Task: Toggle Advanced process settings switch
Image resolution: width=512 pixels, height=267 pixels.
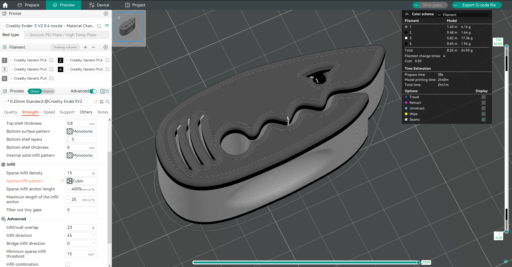Action: pos(93,91)
